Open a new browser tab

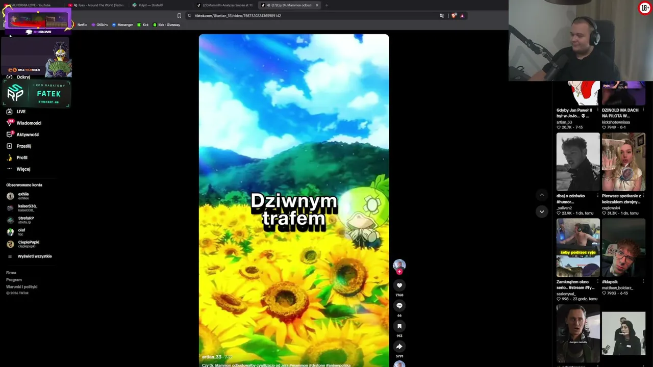pyautogui.click(x=326, y=5)
